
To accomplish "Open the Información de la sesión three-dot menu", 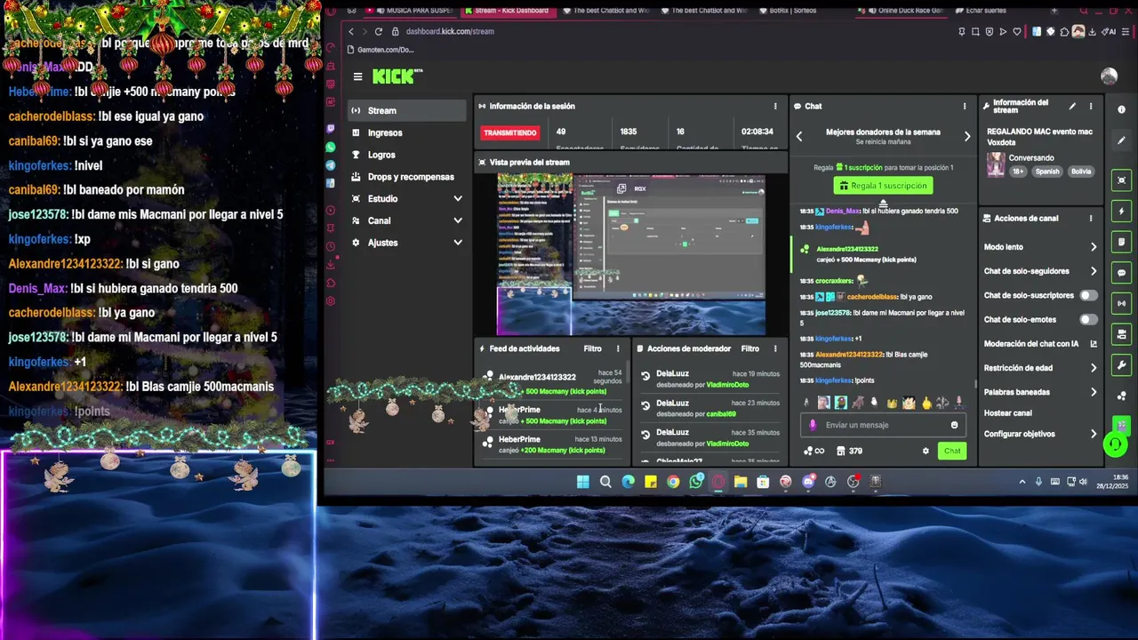I will [x=775, y=106].
